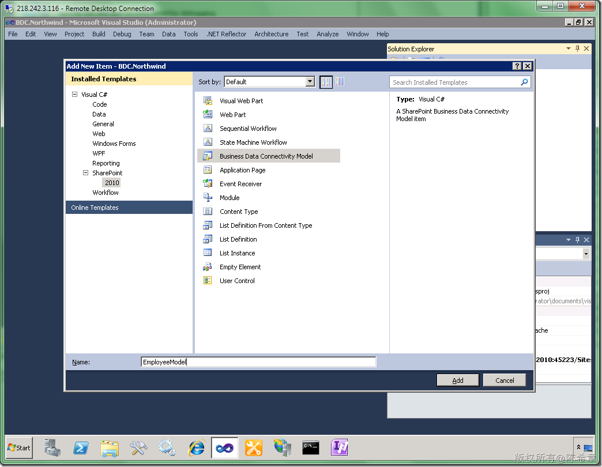This screenshot has height=467, width=602.
Task: Click the Application Page template icon
Action: click(x=208, y=170)
